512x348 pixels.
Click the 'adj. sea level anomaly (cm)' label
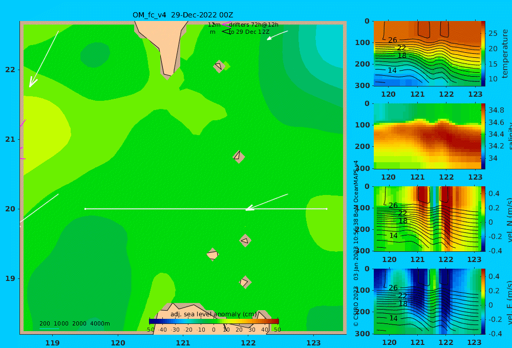(x=214, y=314)
